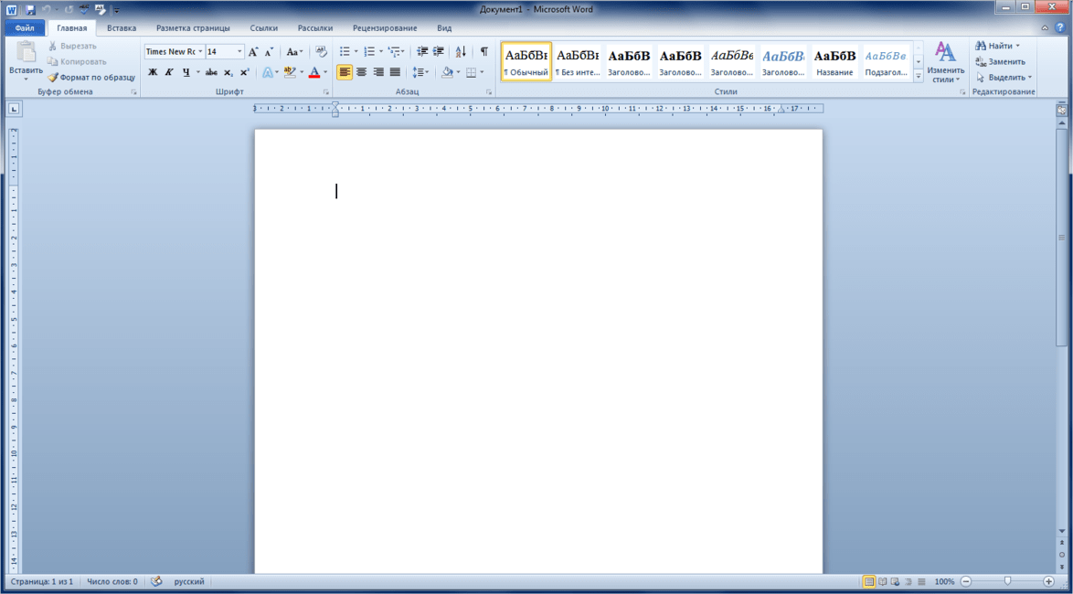Click the Format Painter (Формат по образцу) button
Screen dimensions: 1073x594
coord(91,78)
